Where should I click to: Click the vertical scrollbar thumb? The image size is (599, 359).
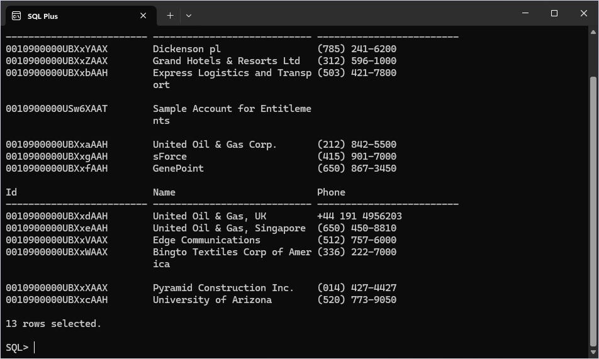(593, 211)
